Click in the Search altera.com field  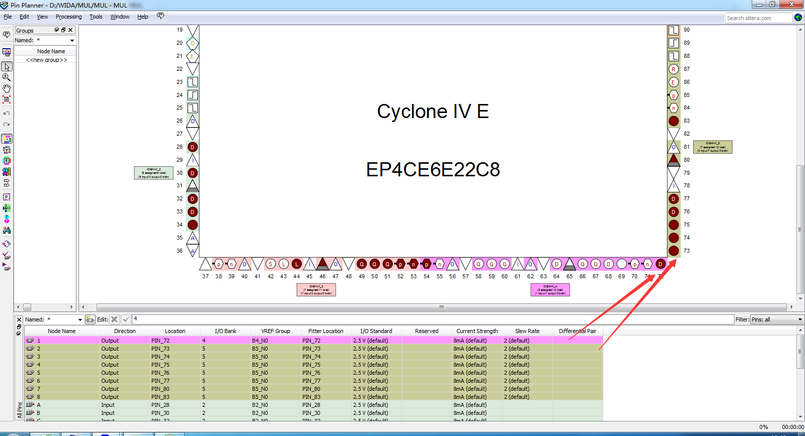(759, 18)
